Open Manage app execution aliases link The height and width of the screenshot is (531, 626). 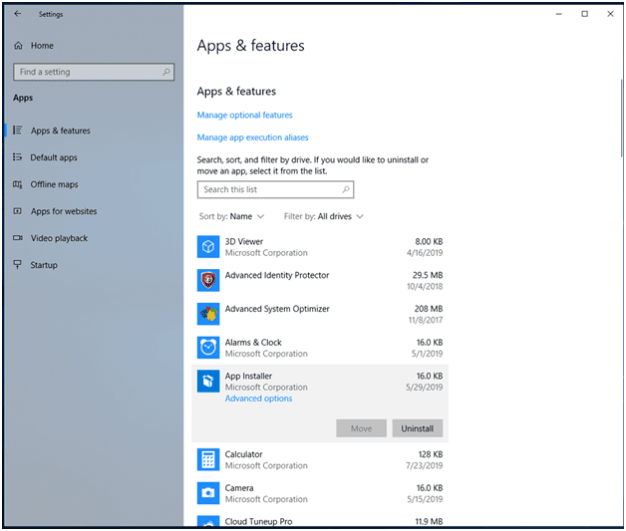pos(253,137)
